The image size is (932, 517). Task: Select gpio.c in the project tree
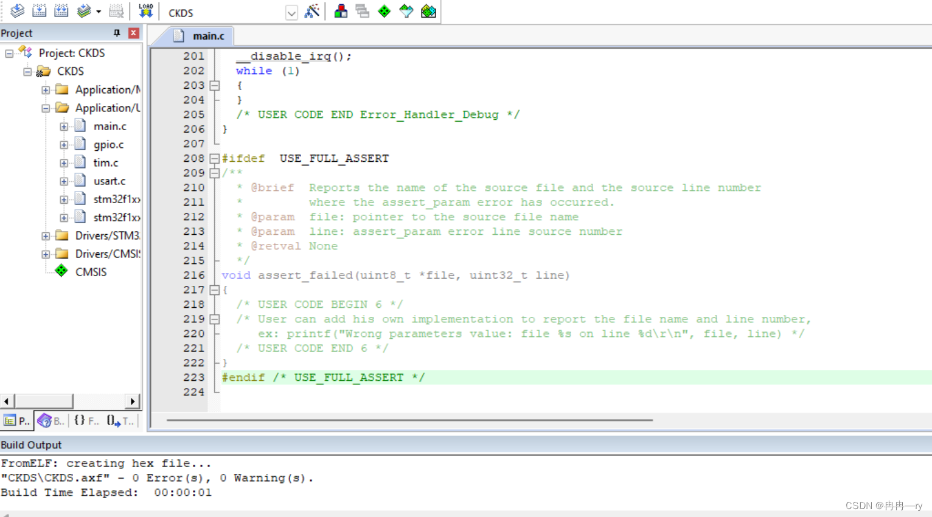[108, 144]
